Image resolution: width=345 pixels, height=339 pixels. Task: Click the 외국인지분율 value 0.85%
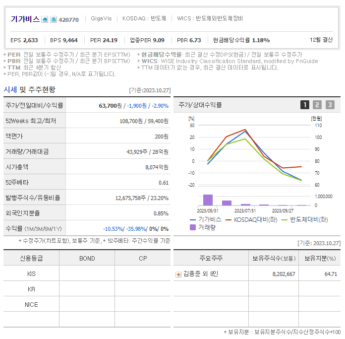(161, 213)
